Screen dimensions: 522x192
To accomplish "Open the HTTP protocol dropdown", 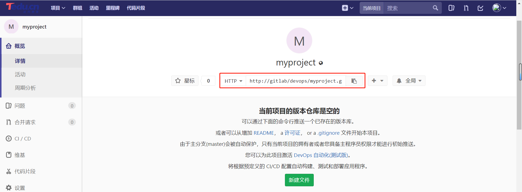I will click(x=233, y=81).
